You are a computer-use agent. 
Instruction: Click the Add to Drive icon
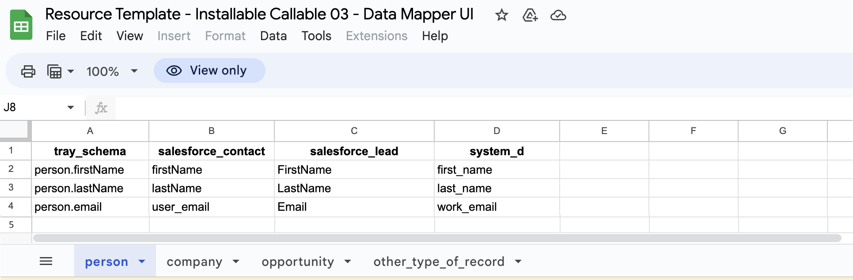point(530,15)
